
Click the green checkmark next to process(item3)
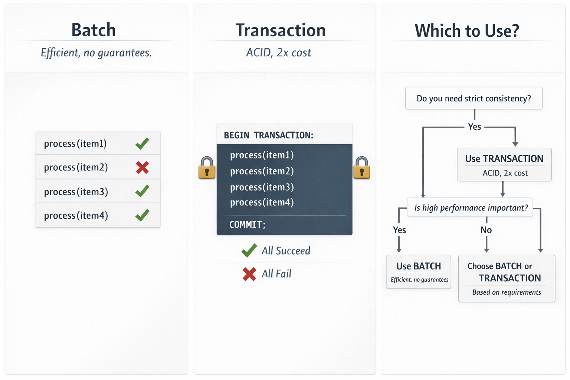[x=142, y=191]
